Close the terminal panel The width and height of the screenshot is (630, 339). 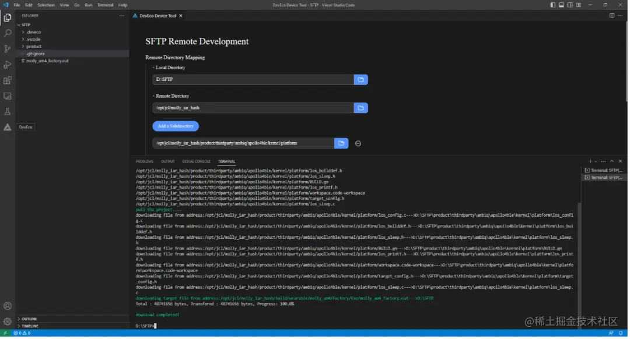click(621, 161)
